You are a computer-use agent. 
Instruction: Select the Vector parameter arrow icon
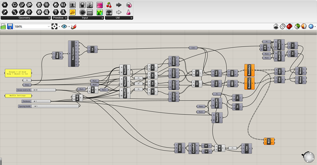click(5, 12)
